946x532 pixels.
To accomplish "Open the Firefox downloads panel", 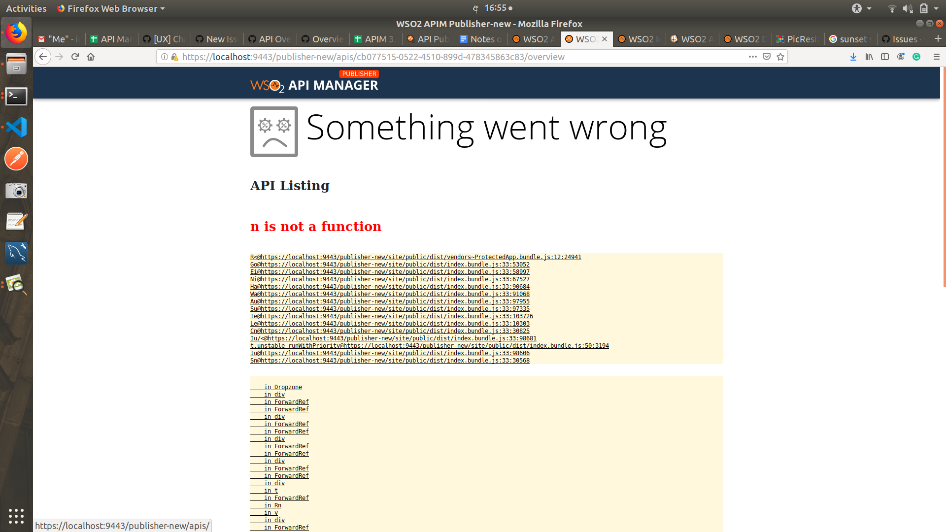I will (853, 57).
